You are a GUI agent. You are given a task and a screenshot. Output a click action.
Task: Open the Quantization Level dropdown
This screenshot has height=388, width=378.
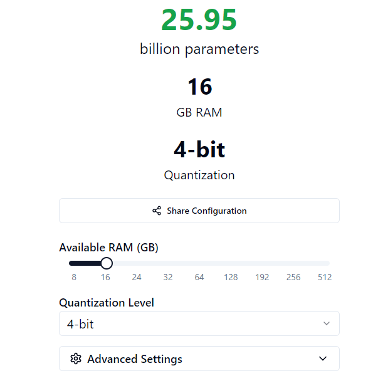199,324
